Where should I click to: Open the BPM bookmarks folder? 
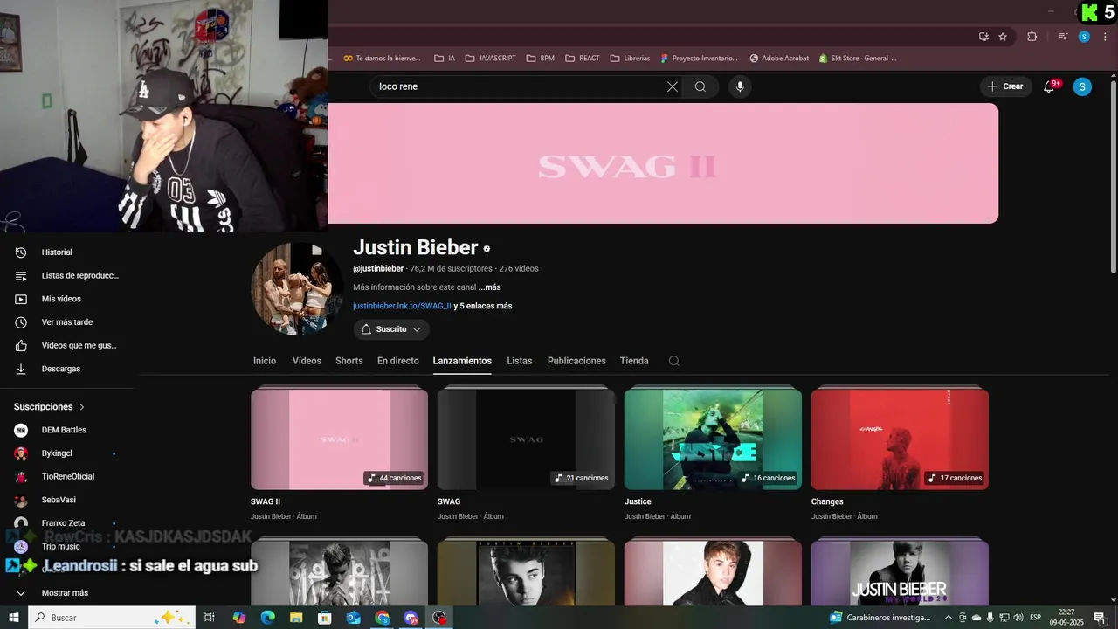(540, 59)
